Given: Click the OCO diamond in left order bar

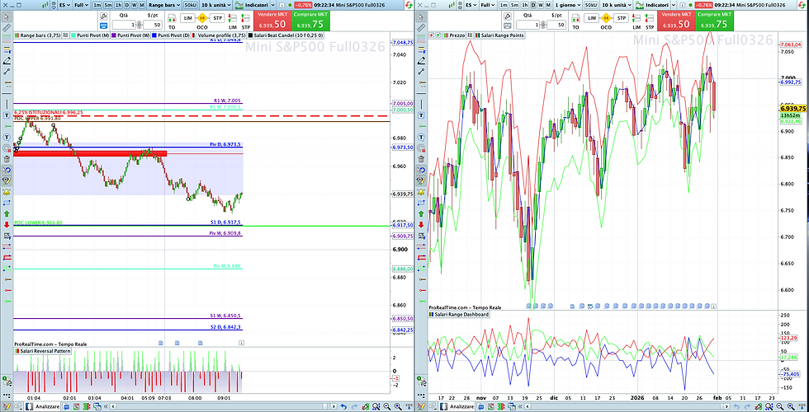Looking at the screenshot, I should point(202,18).
